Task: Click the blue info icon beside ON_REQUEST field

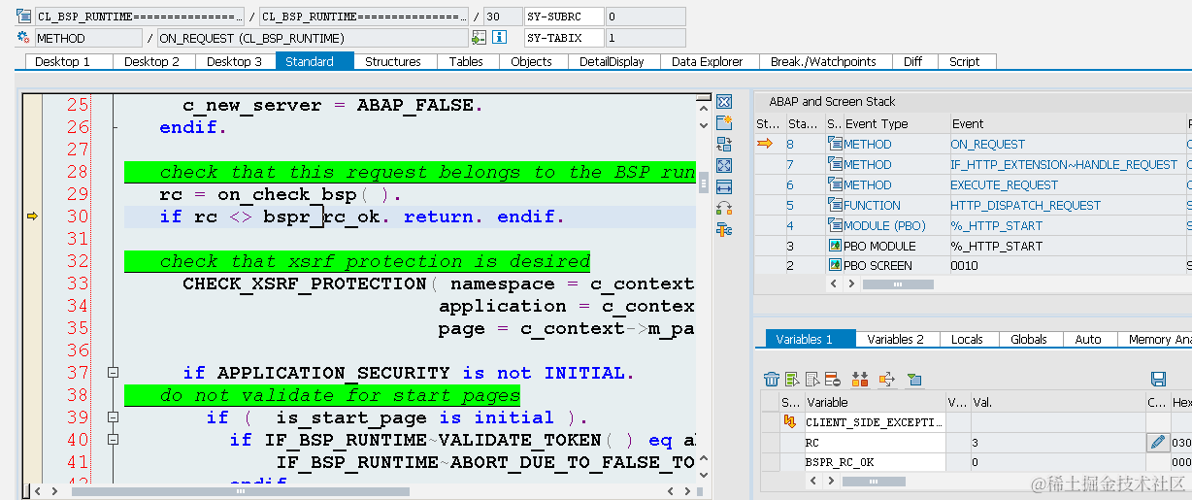Action: tap(500, 38)
